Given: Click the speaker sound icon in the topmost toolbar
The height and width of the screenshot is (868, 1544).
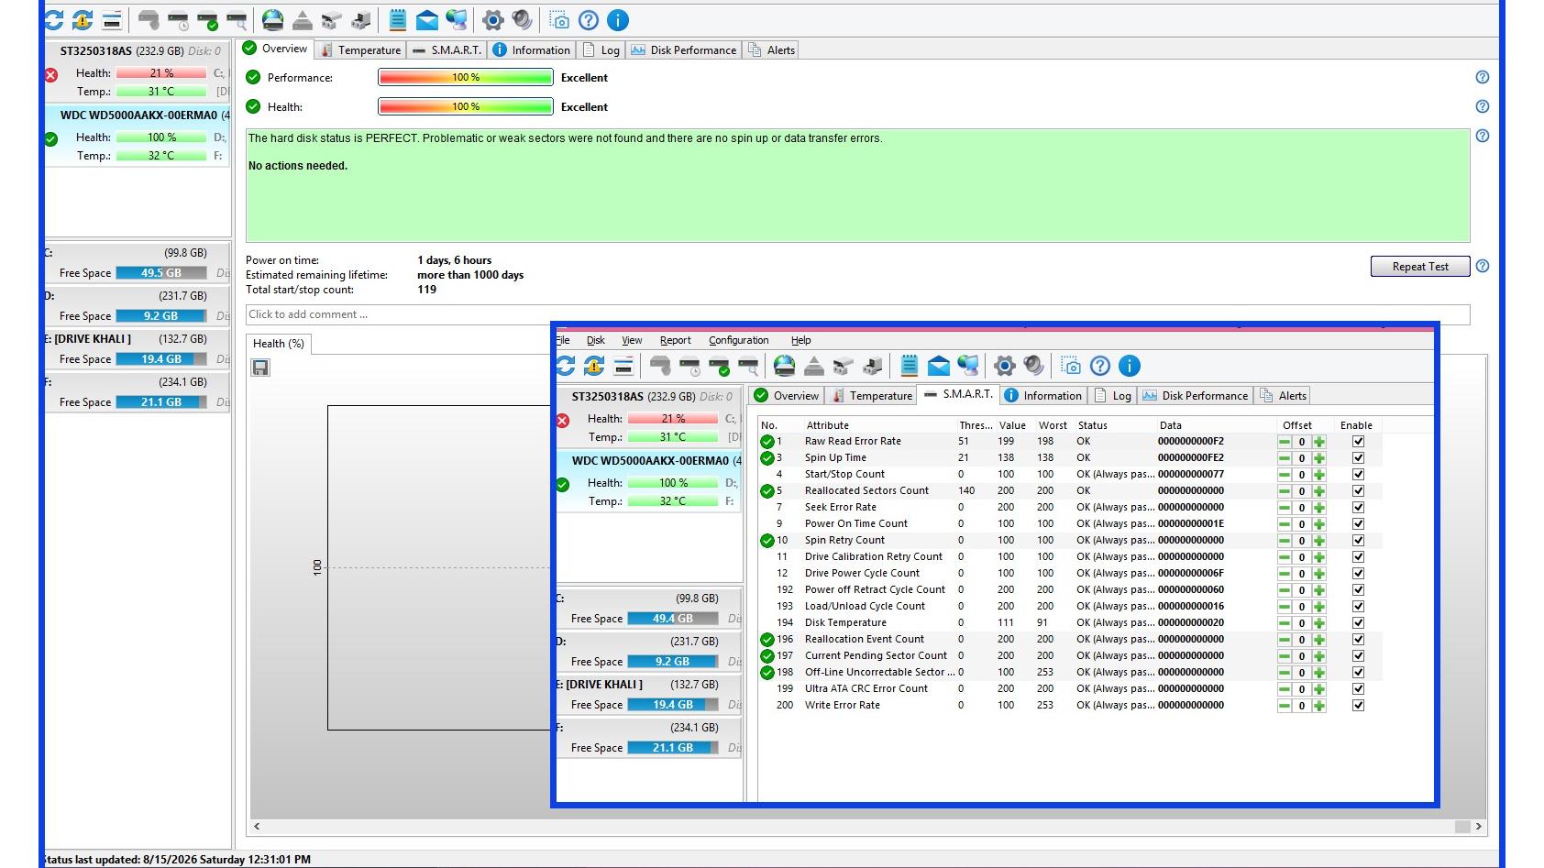Looking at the screenshot, I should 523,20.
